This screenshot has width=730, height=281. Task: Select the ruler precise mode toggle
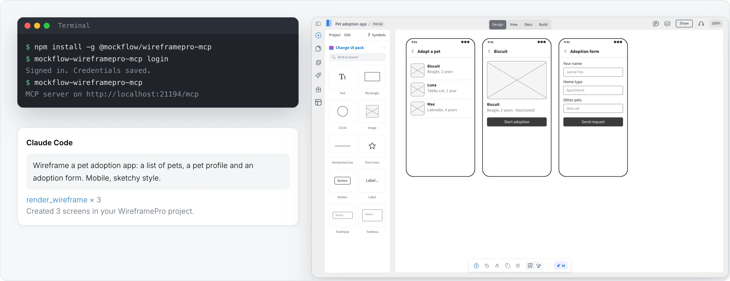coord(530,266)
